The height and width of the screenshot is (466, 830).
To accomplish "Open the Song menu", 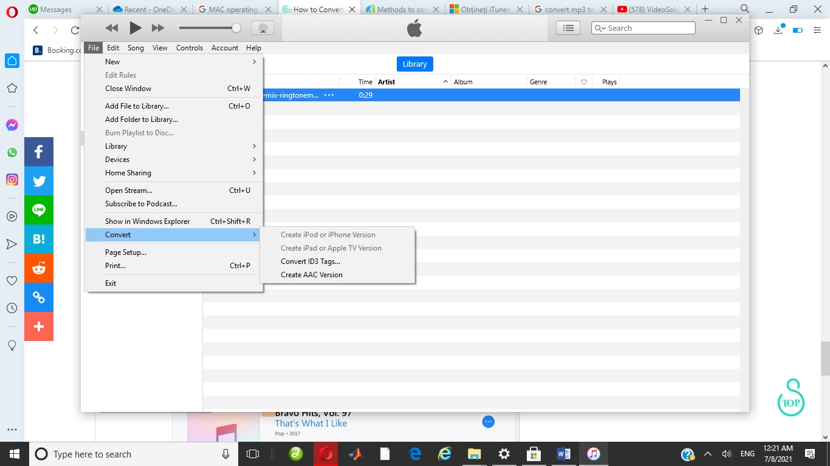I will pos(135,48).
